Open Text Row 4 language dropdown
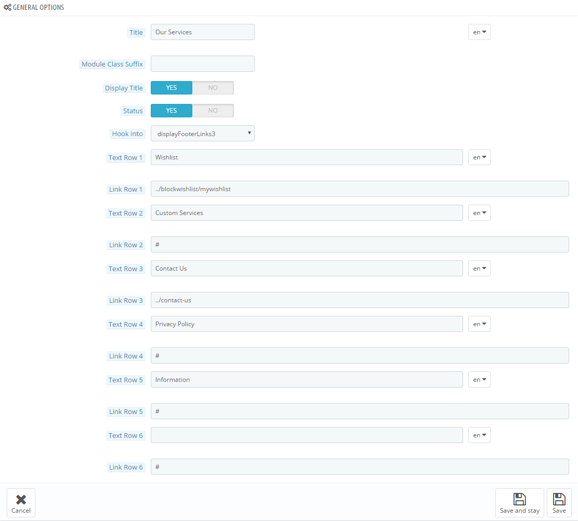578x521 pixels. pos(479,324)
